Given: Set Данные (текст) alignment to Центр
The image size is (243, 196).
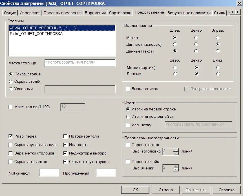Looking at the screenshot, I should click(196, 51).
